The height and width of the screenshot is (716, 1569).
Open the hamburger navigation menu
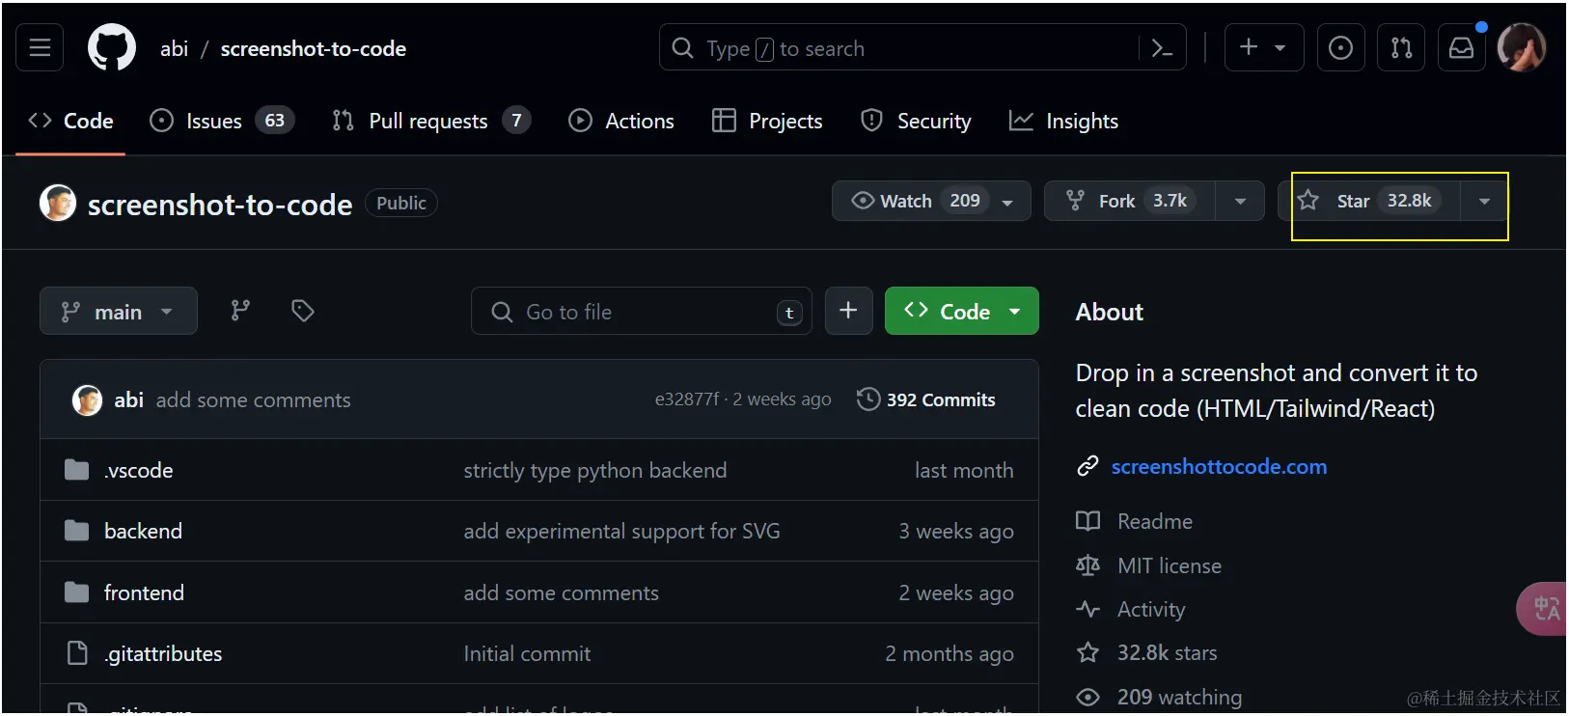coord(40,48)
